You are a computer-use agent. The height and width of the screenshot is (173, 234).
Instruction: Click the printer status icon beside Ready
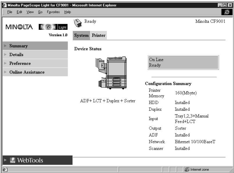[78, 23]
